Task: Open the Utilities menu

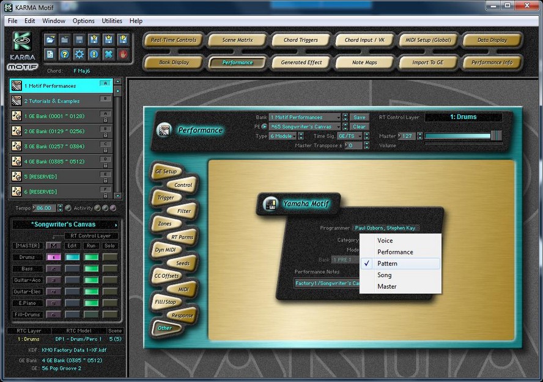Action: [x=112, y=21]
